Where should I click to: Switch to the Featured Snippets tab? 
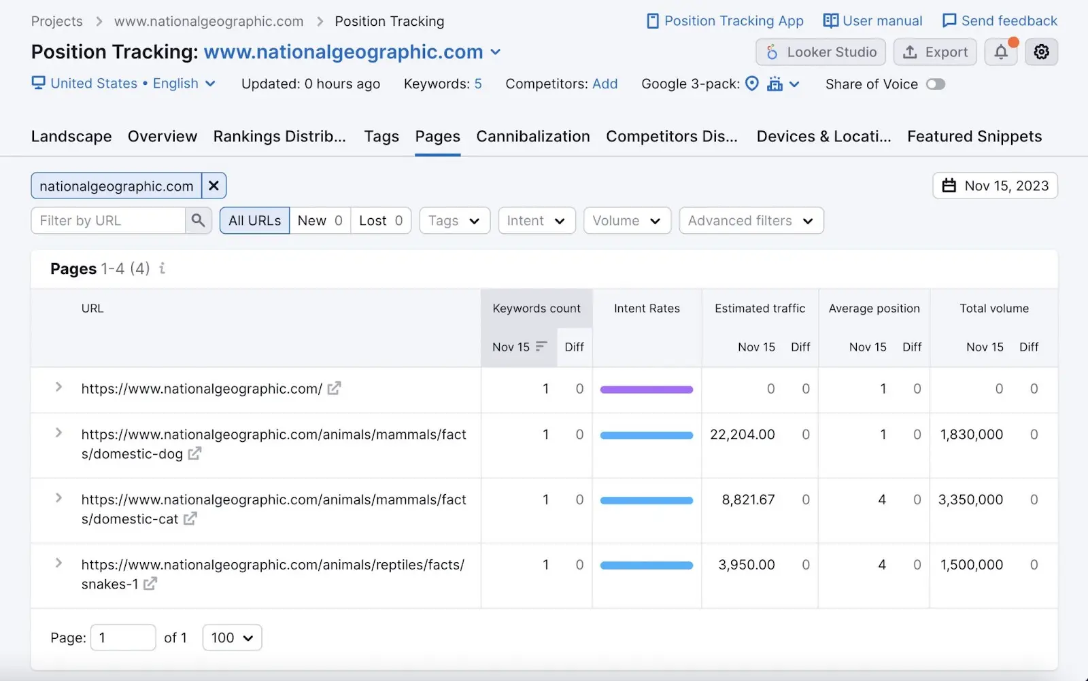[974, 137]
